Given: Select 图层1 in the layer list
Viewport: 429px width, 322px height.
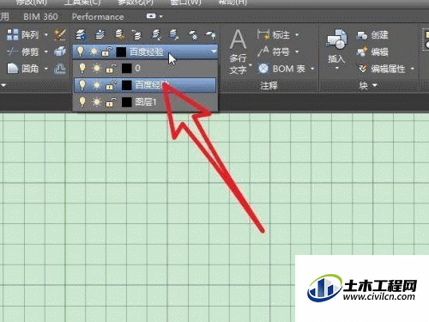Looking at the screenshot, I should pyautogui.click(x=145, y=102).
